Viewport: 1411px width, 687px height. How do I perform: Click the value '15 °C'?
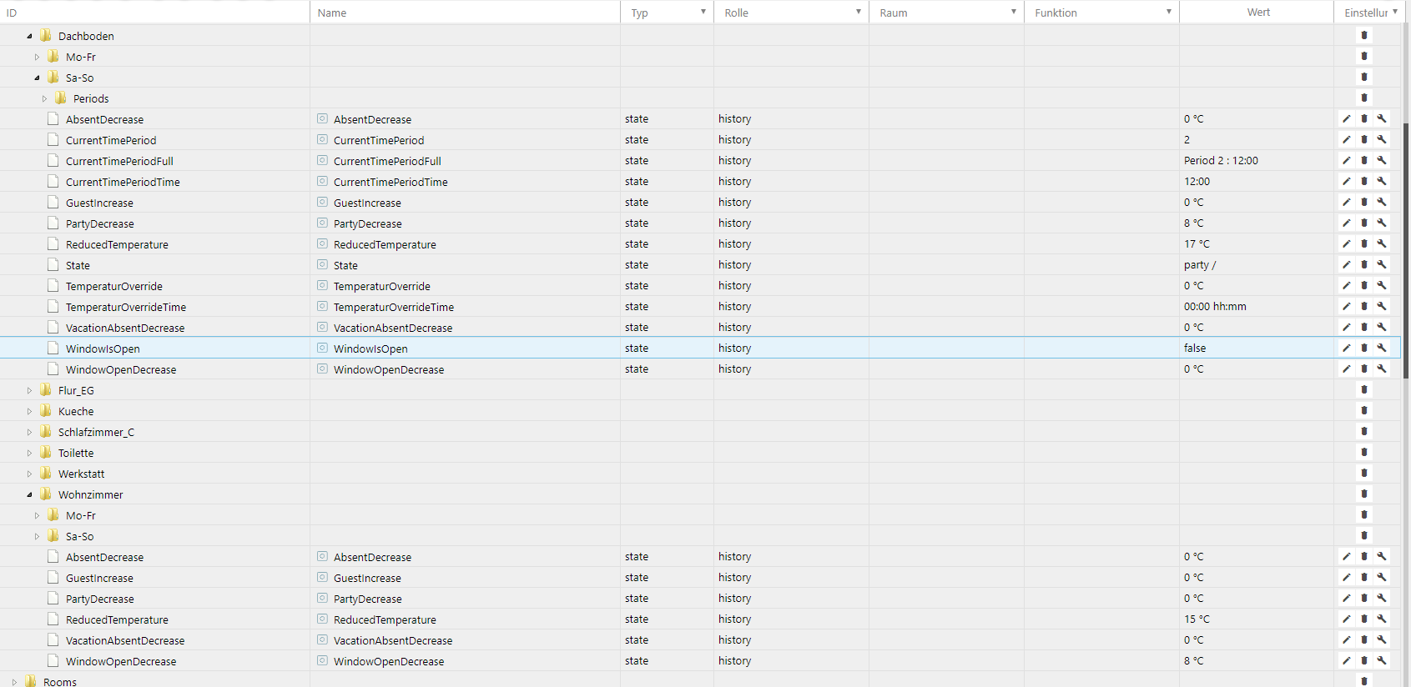tap(1197, 619)
